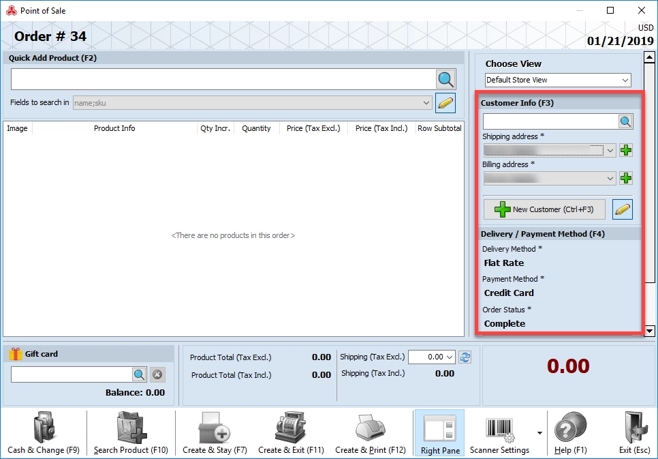The width and height of the screenshot is (658, 459).
Task: Click the grand total 0.00 amount
Action: pyautogui.click(x=568, y=366)
